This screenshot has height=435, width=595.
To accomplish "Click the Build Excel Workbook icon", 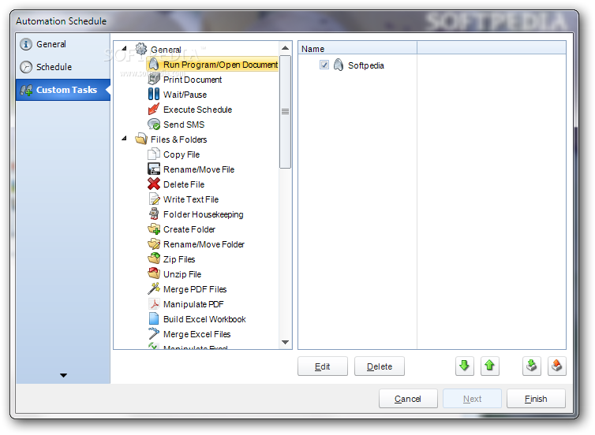I will 154,318.
